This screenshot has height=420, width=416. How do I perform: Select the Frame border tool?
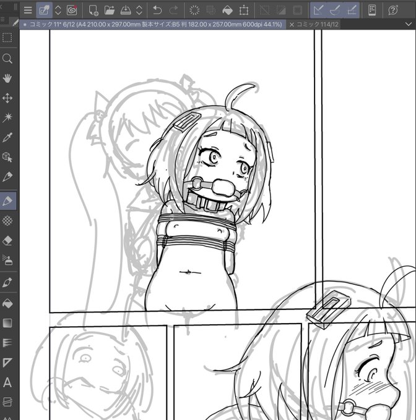click(x=7, y=363)
